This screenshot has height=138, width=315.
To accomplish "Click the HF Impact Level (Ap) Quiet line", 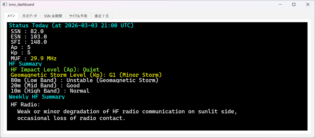I will point(55,70).
